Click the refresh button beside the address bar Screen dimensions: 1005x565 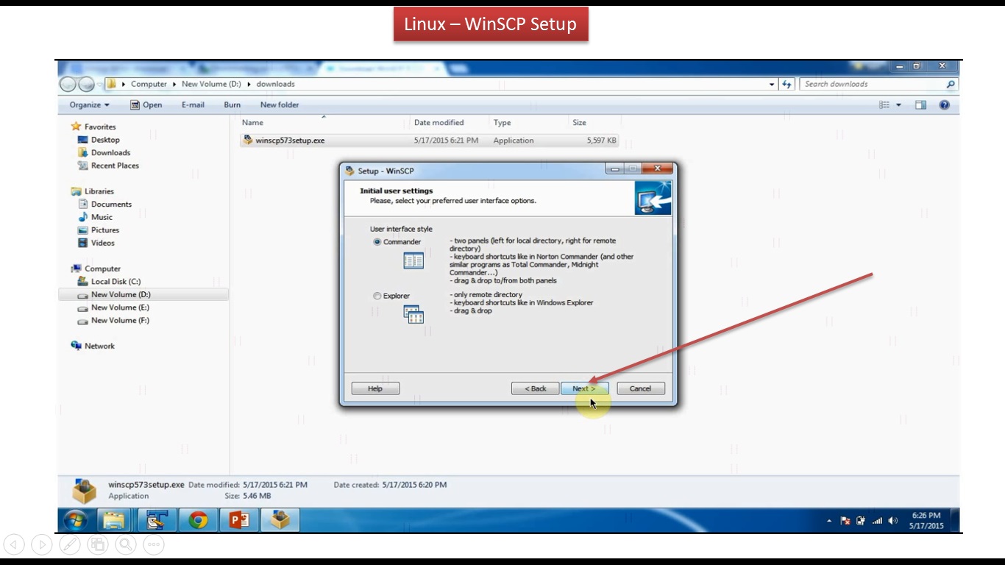coord(787,84)
